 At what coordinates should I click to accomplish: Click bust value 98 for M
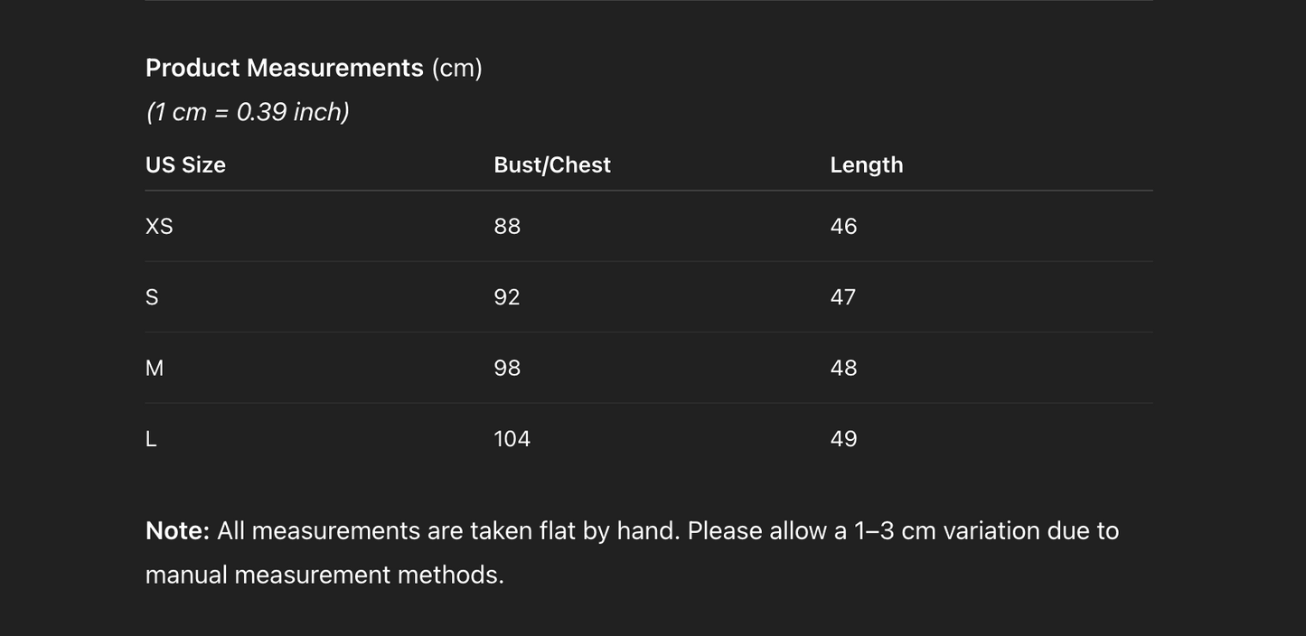click(507, 368)
